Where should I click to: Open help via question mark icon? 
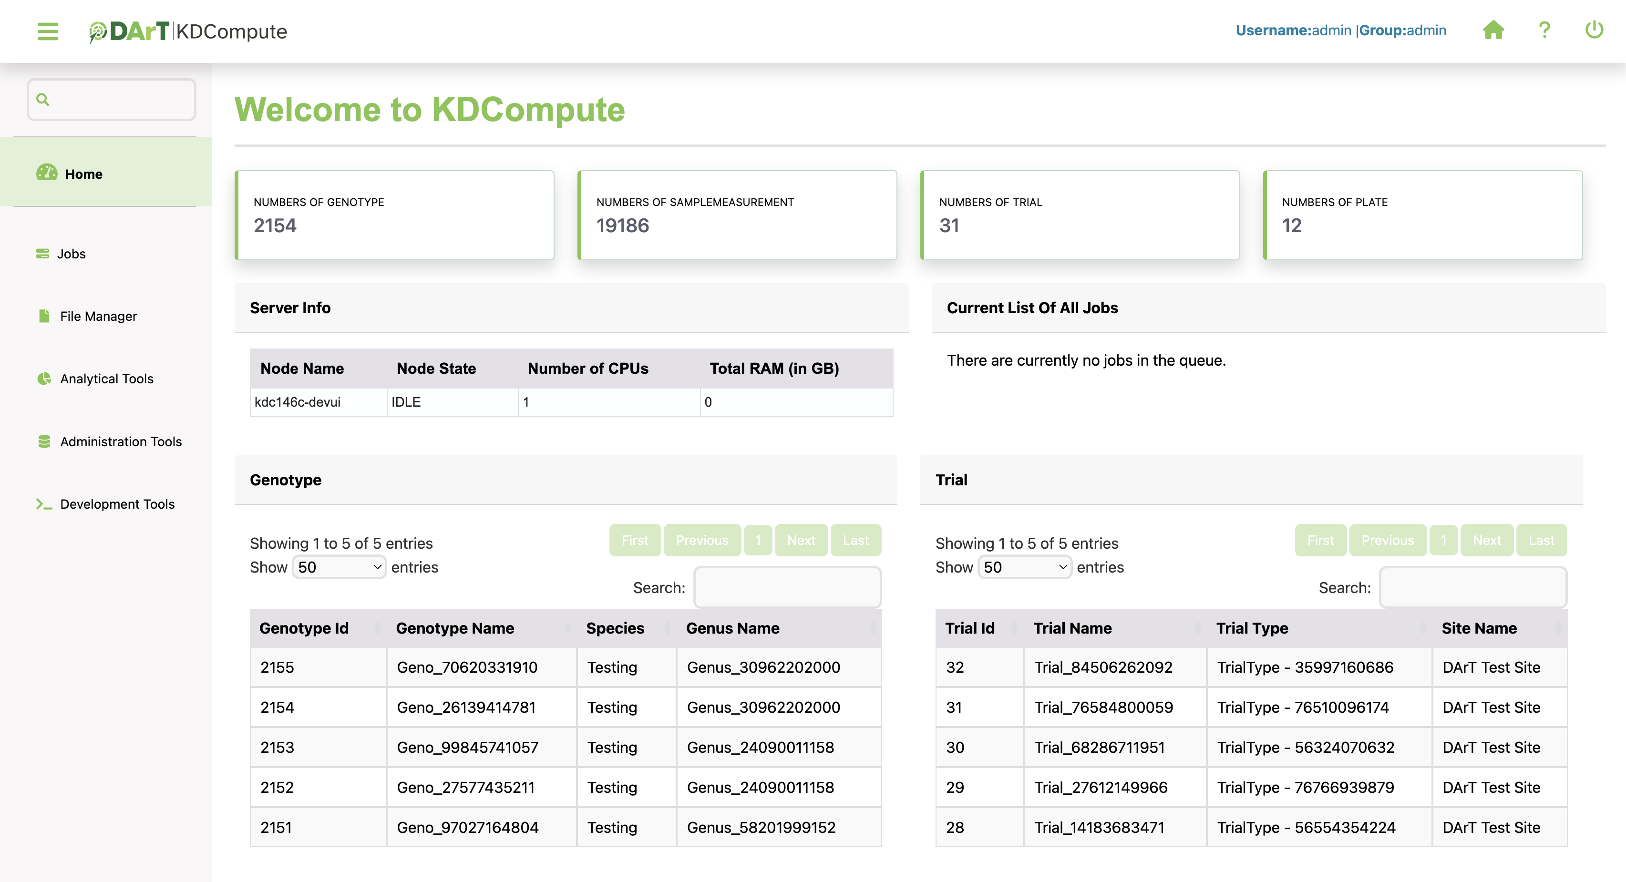click(x=1544, y=31)
